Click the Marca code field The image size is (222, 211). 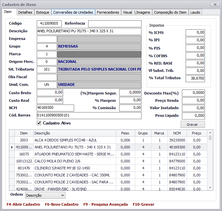47,54
